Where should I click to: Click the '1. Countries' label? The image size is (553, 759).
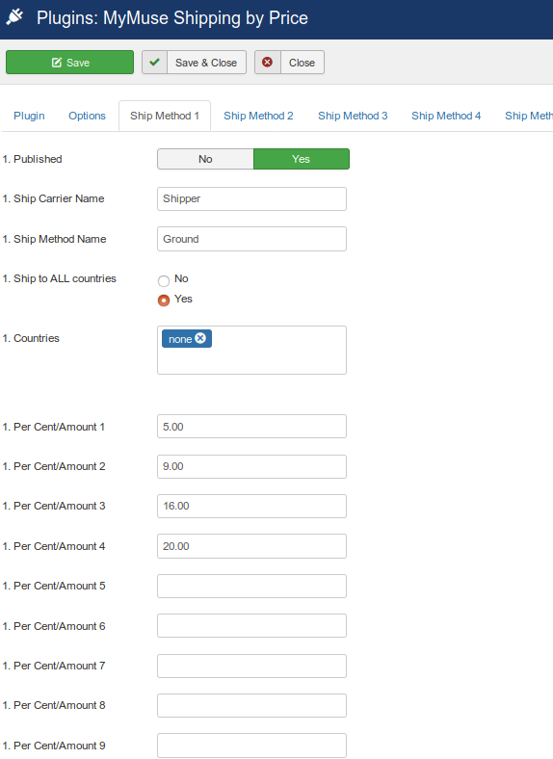31,338
